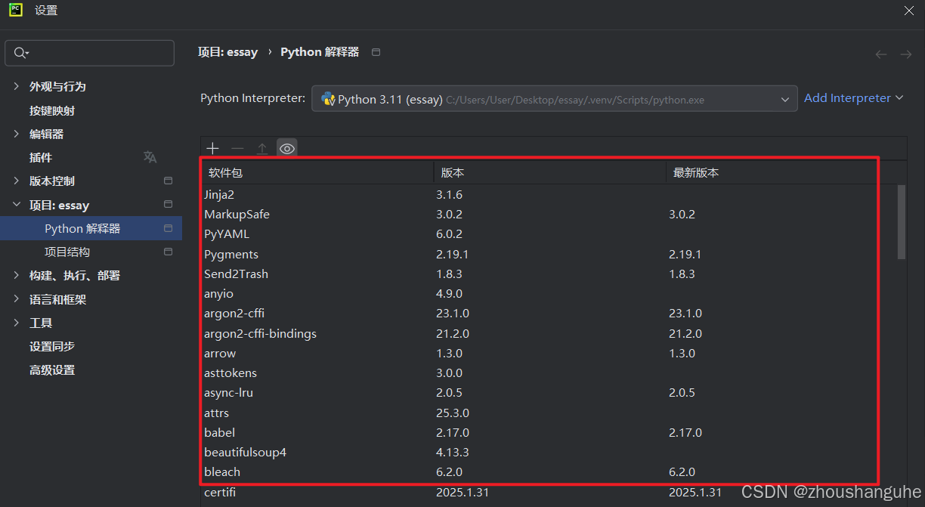
Task: Open 插件 settings page
Action: [x=41, y=157]
